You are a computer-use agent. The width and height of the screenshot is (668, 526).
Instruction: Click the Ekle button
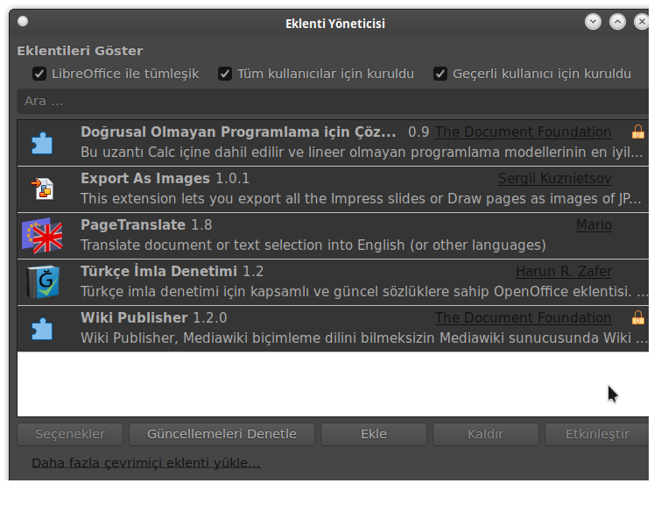click(374, 434)
